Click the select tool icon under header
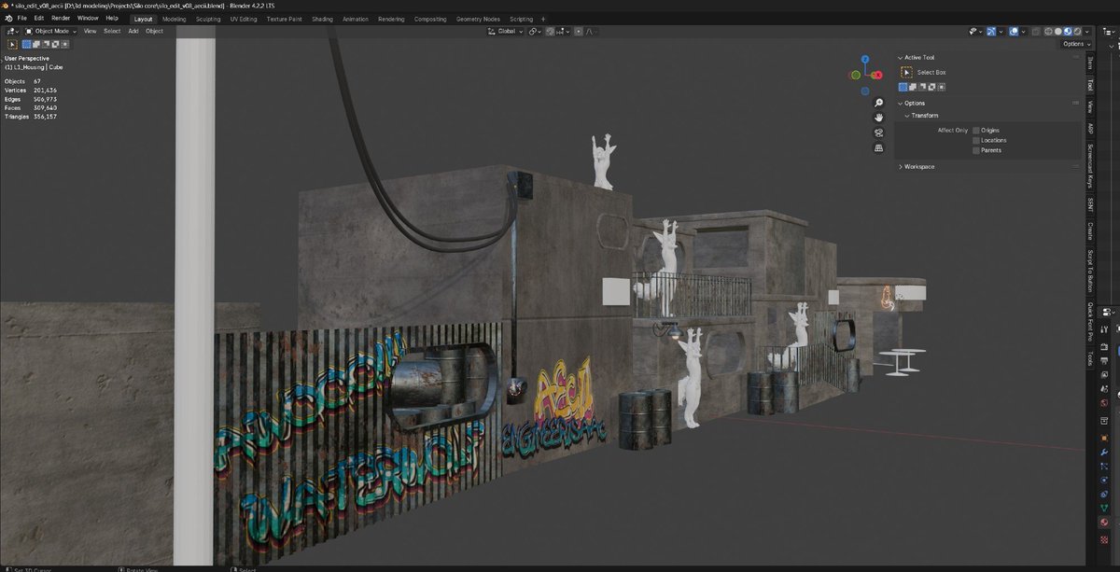Viewport: 1120px width, 572px height. coord(12,44)
